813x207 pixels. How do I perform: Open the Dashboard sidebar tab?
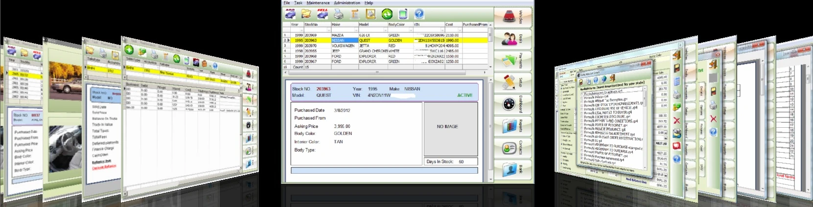512,104
